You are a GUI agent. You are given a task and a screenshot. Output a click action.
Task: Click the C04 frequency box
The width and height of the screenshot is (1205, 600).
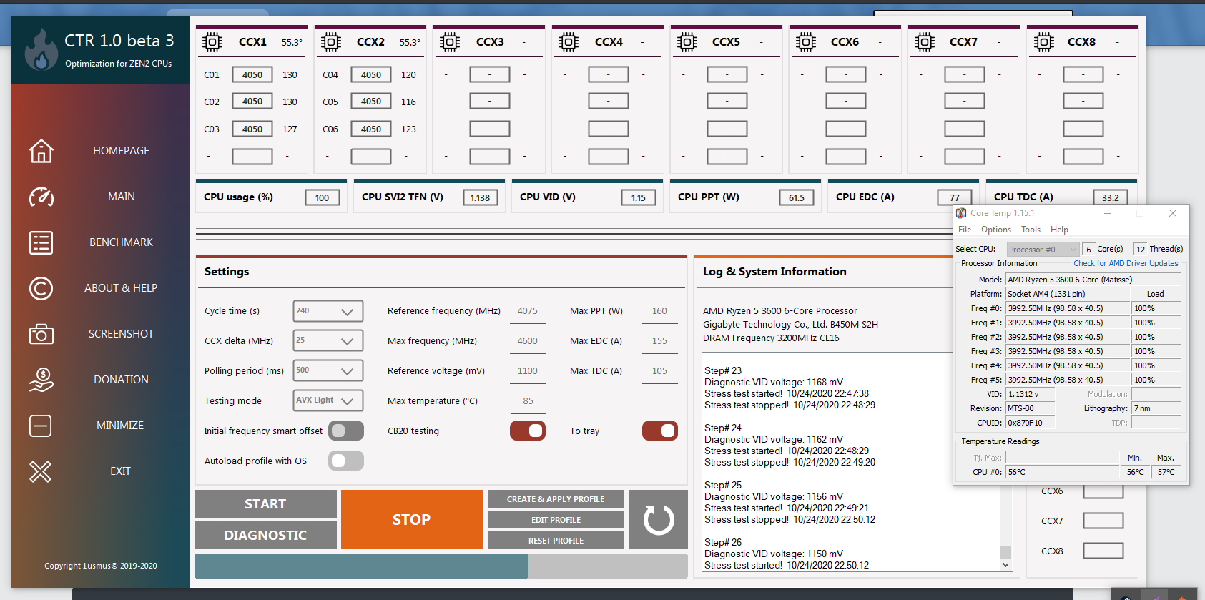coord(371,74)
